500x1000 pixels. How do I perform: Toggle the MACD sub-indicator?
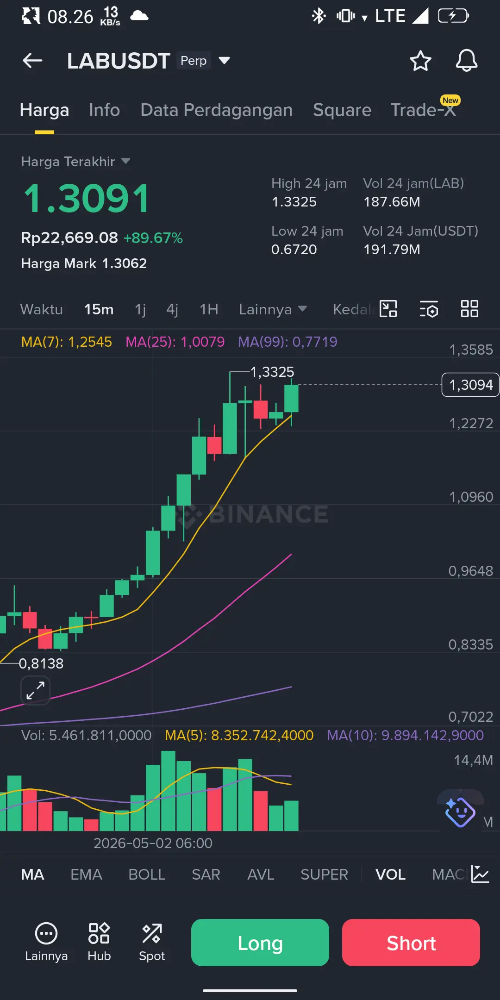[450, 875]
